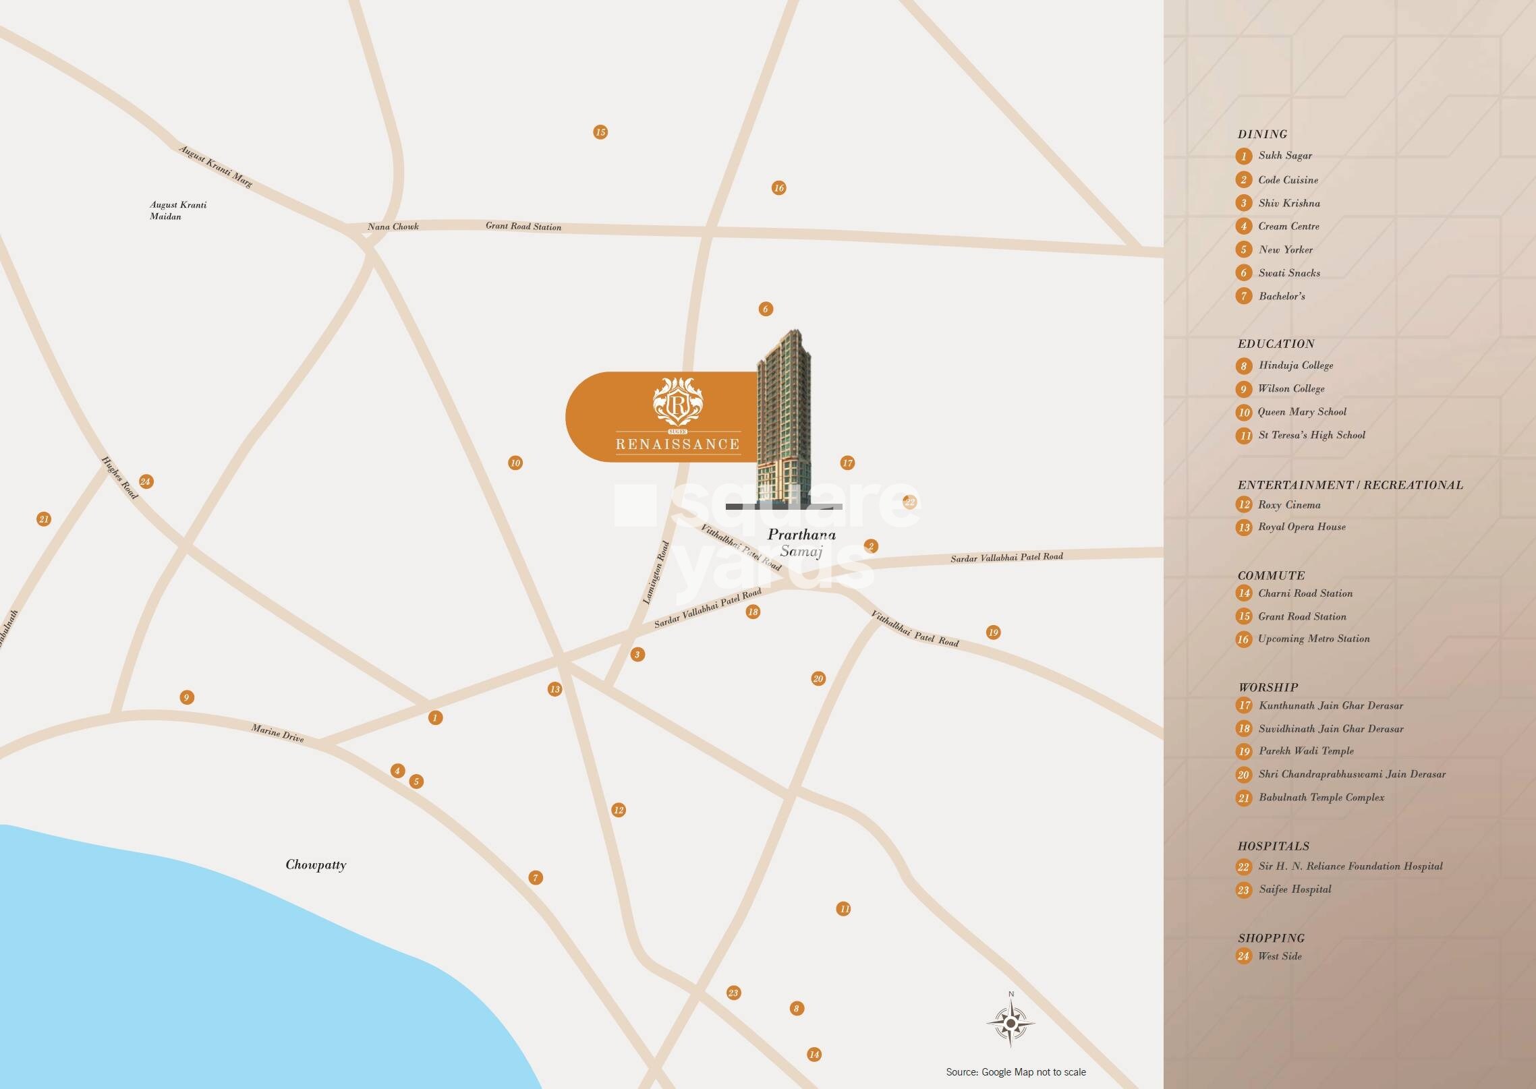Click the West Side shopping legend entry
The image size is (1536, 1089).
pyautogui.click(x=1280, y=956)
